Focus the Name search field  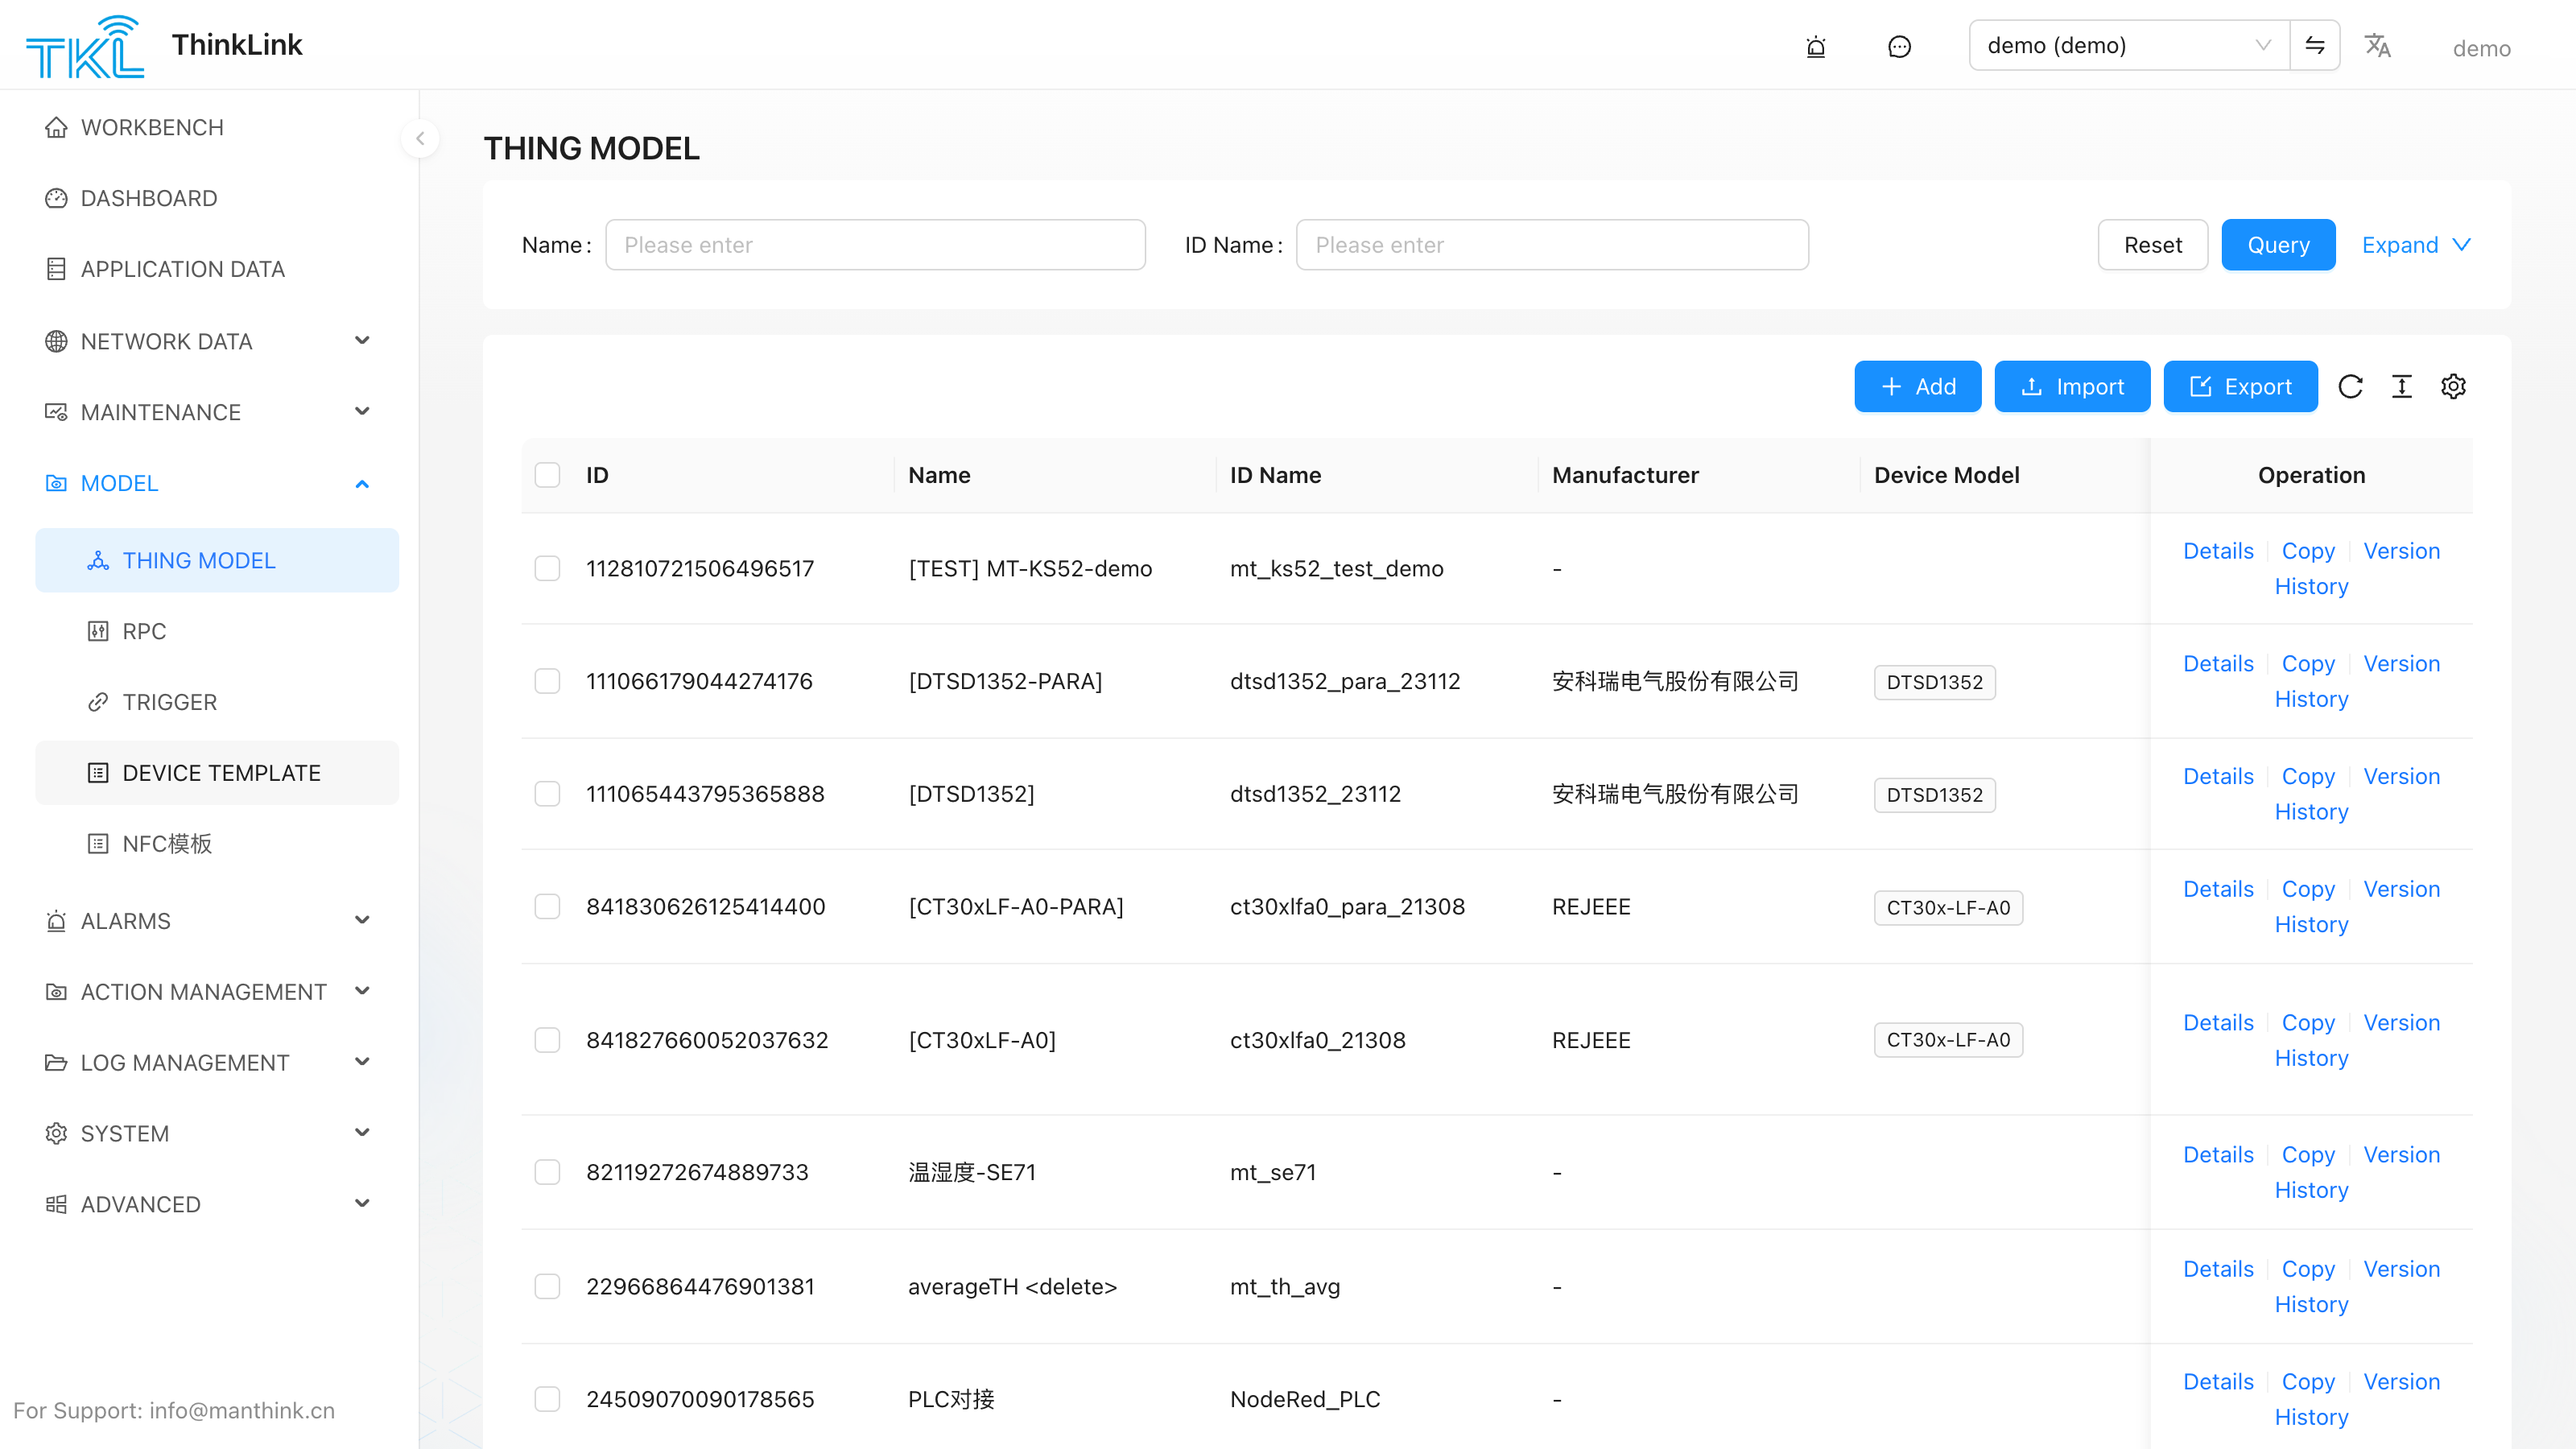[875, 245]
